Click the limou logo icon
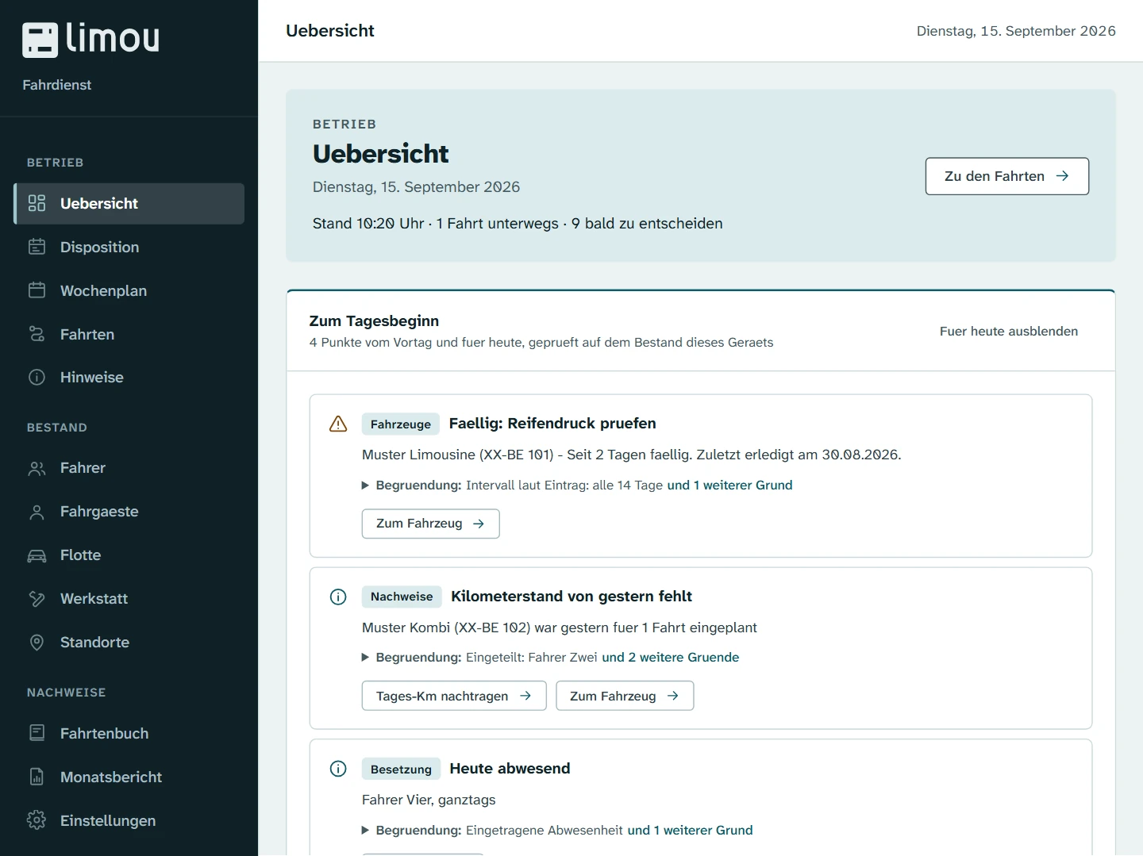 40,40
